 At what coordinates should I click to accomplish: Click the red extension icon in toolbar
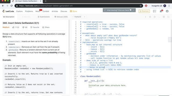tap(146, 6)
